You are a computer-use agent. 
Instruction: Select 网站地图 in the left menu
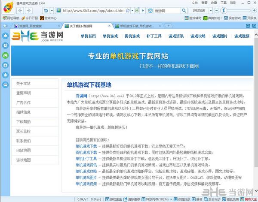pyautogui.click(x=35, y=150)
